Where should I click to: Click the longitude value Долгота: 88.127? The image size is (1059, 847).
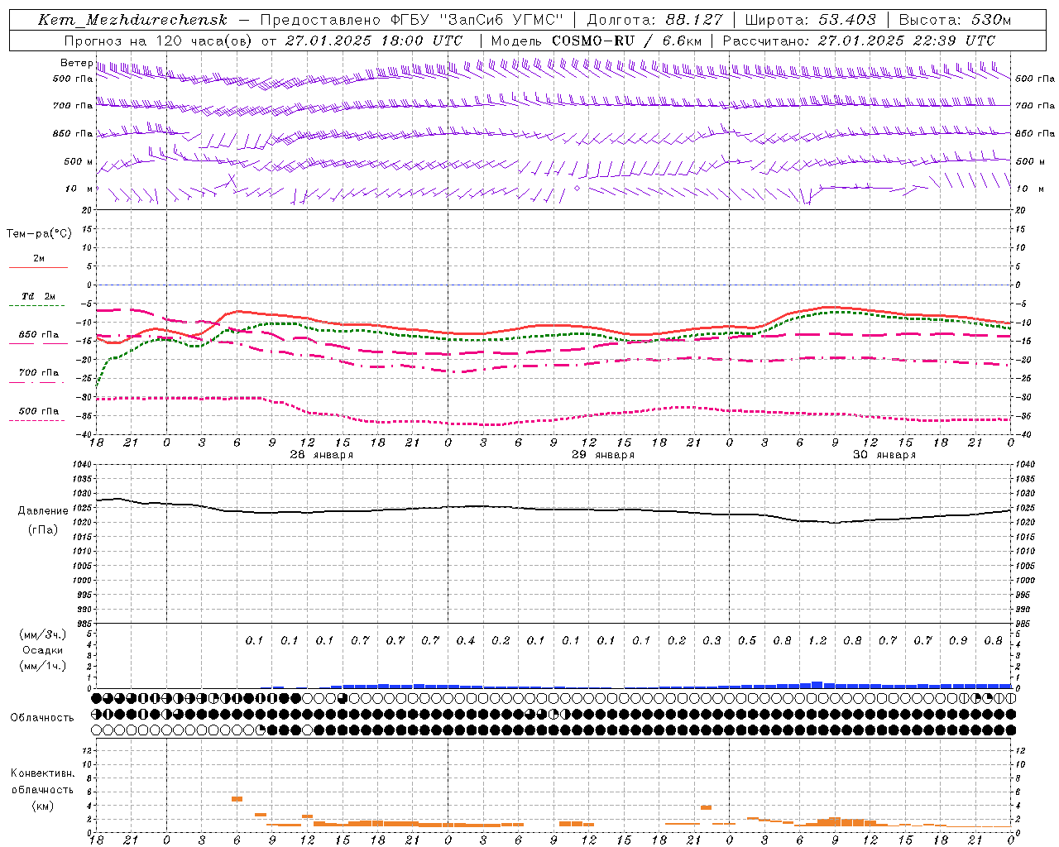click(x=654, y=20)
